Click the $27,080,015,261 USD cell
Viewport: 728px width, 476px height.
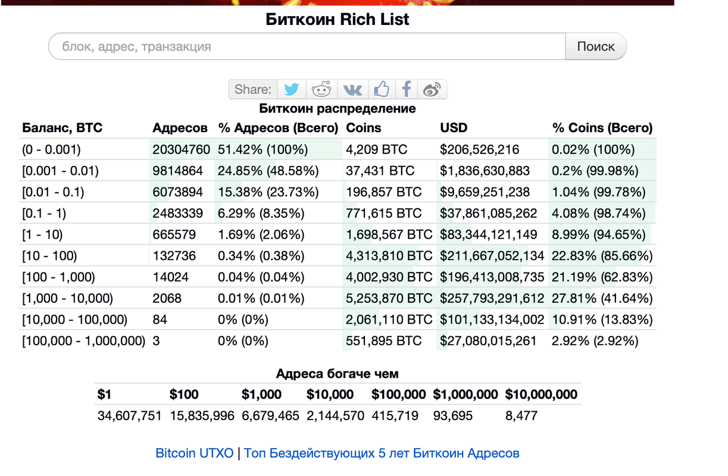[489, 341]
